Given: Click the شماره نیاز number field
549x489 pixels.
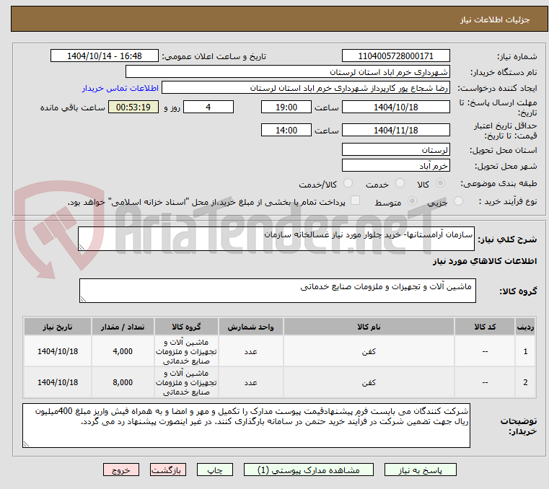Looking at the screenshot, I should [395, 56].
